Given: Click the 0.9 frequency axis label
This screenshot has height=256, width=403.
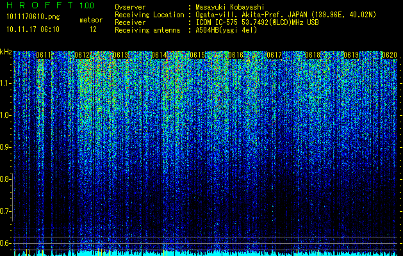Looking at the screenshot, I should tap(5, 147).
